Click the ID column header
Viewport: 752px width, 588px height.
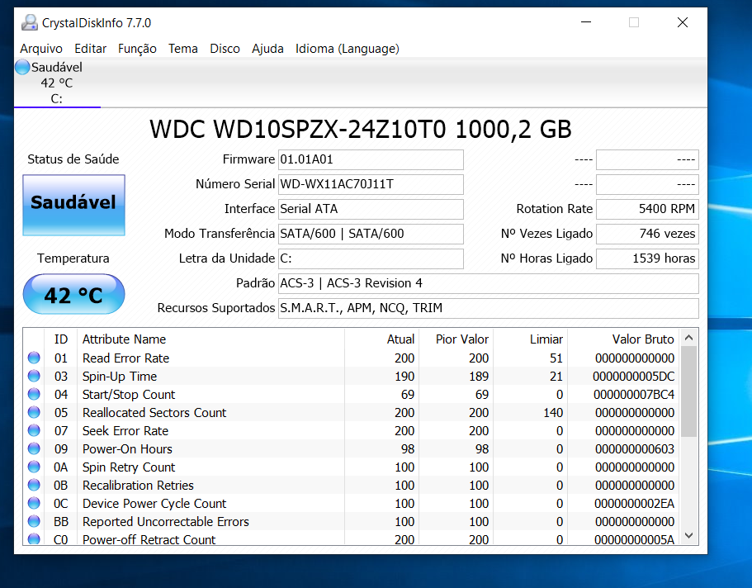61,339
